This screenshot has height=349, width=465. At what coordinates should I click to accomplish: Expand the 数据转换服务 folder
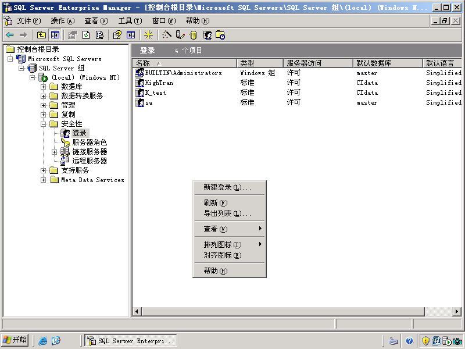(x=43, y=96)
